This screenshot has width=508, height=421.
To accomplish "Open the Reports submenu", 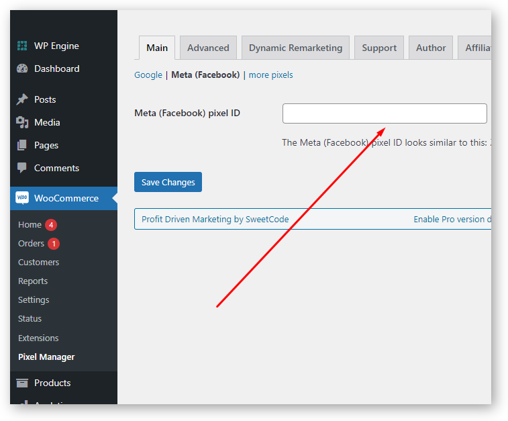I will pyautogui.click(x=33, y=281).
